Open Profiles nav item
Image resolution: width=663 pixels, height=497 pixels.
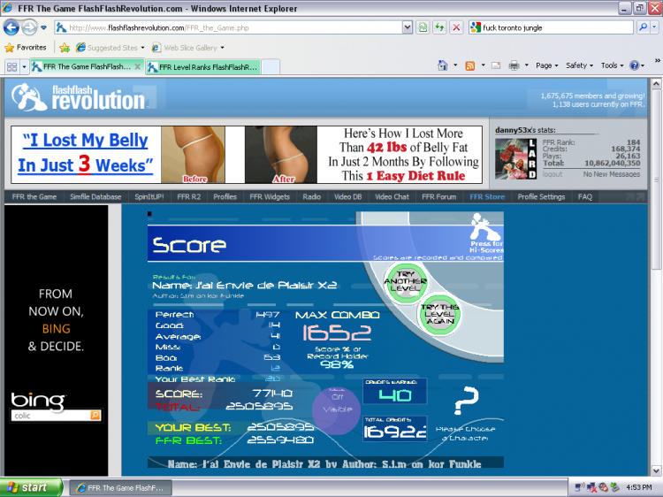click(x=225, y=196)
